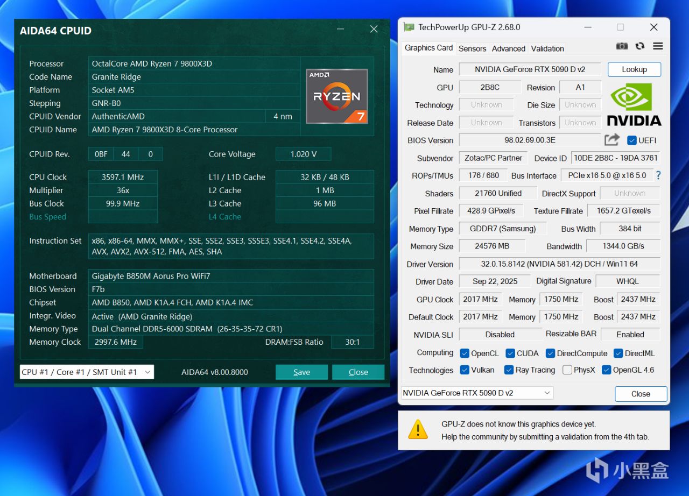Close the AIDA64 CPUID window with X

[374, 30]
